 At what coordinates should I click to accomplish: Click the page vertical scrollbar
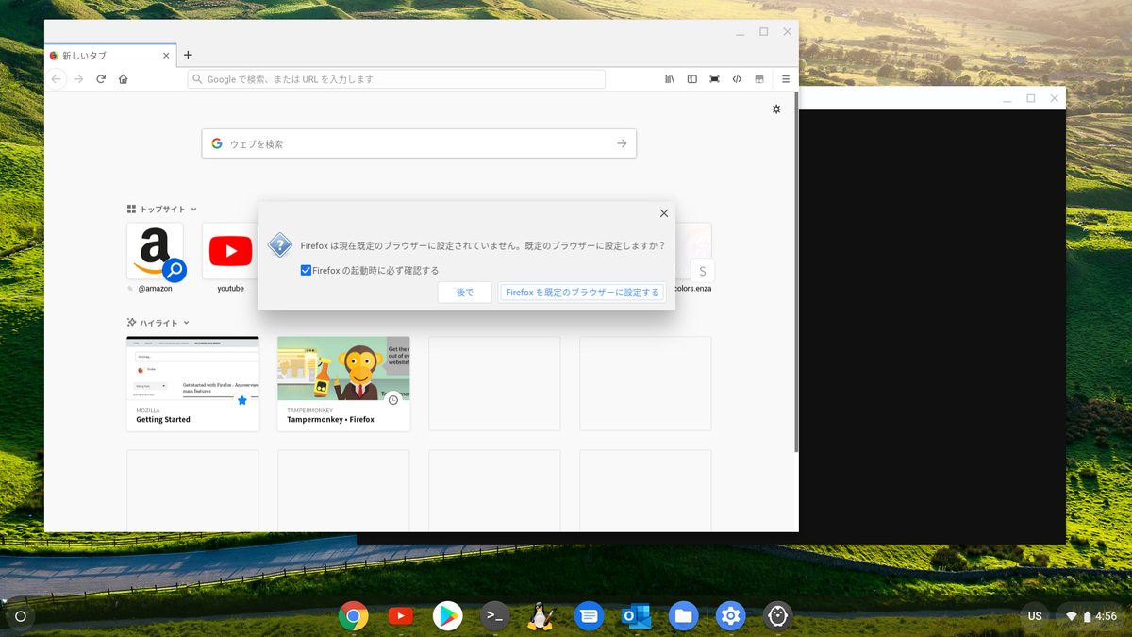pos(796,272)
